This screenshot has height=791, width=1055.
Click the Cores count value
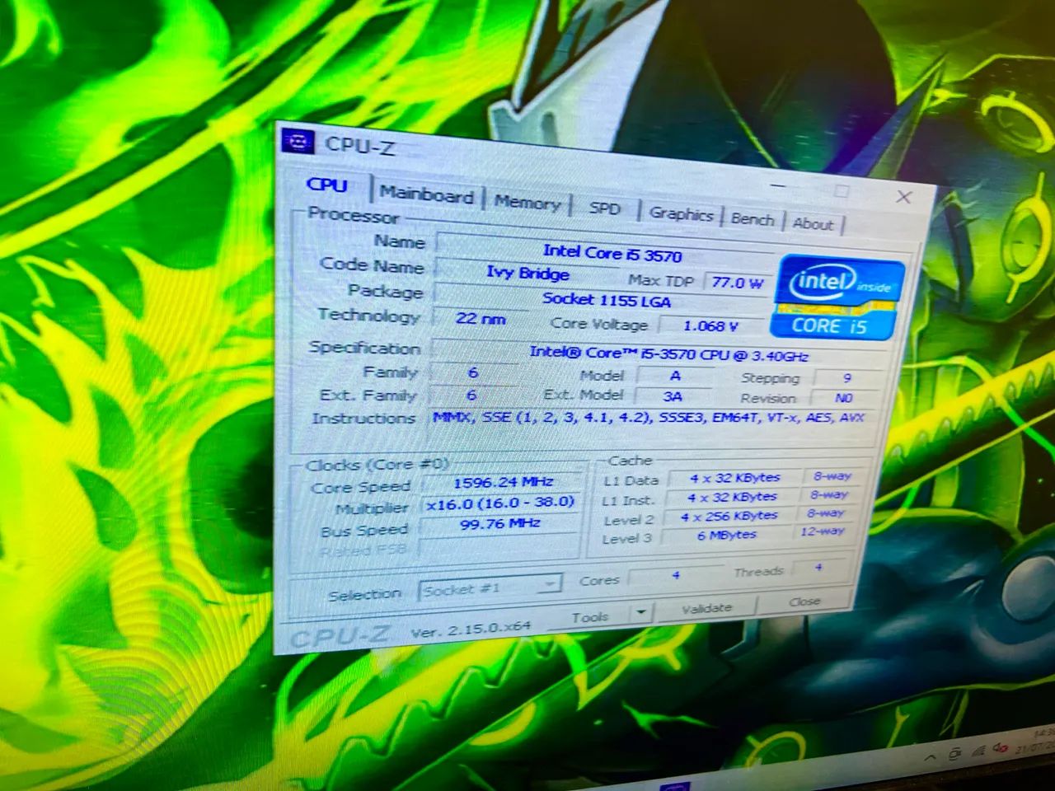pos(675,574)
